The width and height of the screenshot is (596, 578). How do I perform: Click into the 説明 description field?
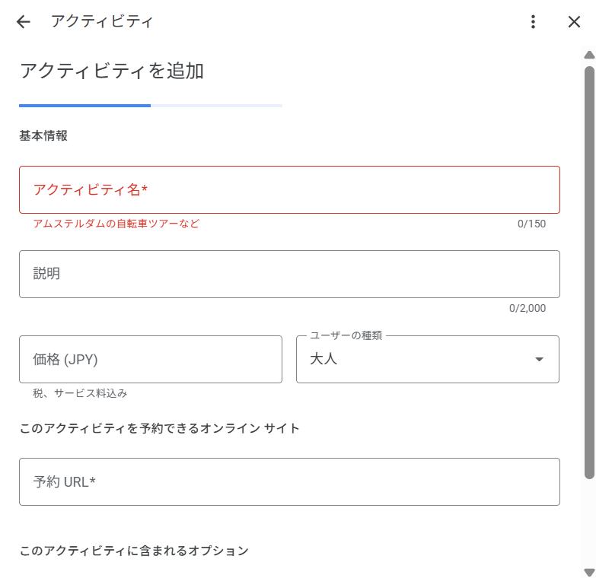pyautogui.click(x=289, y=275)
